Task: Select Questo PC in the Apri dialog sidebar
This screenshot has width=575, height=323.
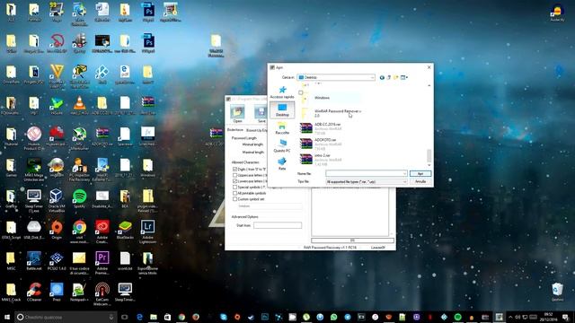Action: [x=282, y=145]
